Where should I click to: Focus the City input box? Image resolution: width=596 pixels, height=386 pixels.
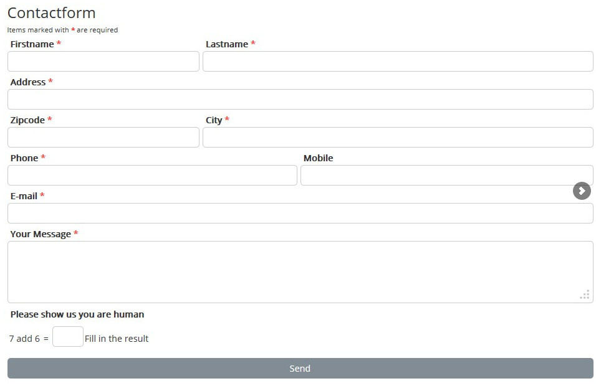[398, 138]
